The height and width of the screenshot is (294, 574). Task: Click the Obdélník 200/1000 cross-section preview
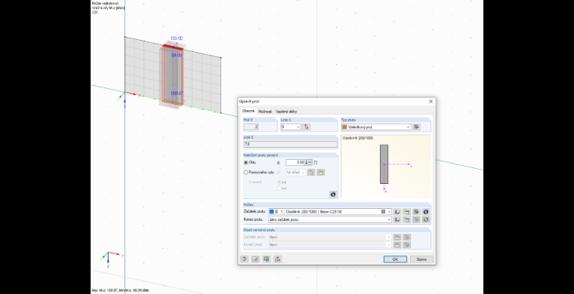point(386,167)
